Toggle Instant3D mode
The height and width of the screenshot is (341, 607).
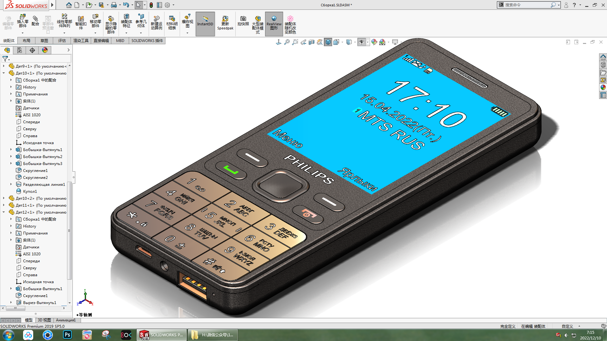[x=205, y=24]
